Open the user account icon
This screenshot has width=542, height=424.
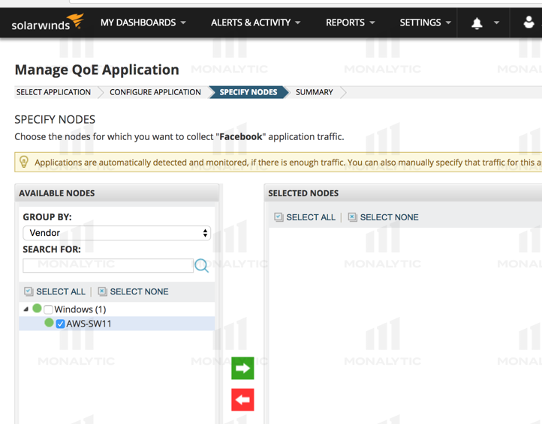(528, 22)
